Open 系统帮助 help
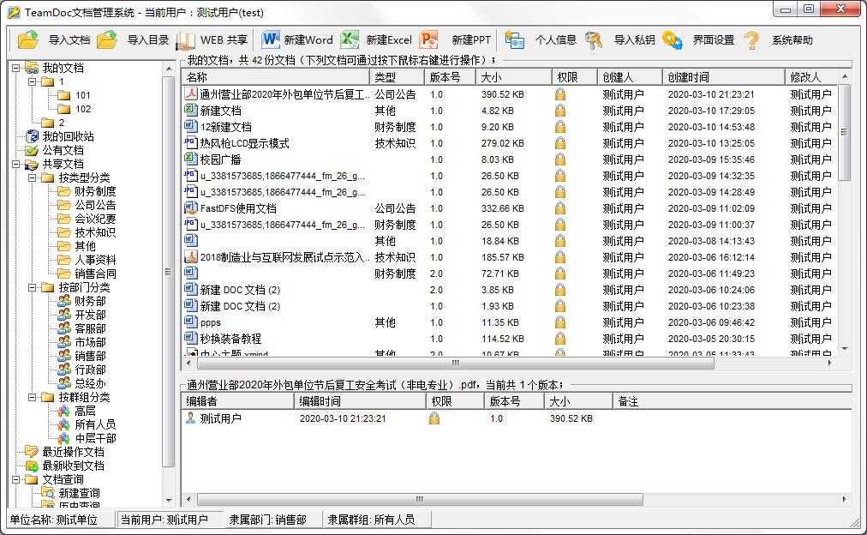This screenshot has height=535, width=867. pyautogui.click(x=751, y=39)
